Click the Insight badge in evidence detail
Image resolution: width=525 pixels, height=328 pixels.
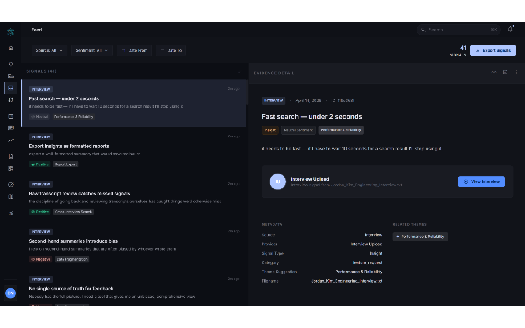pos(270,130)
